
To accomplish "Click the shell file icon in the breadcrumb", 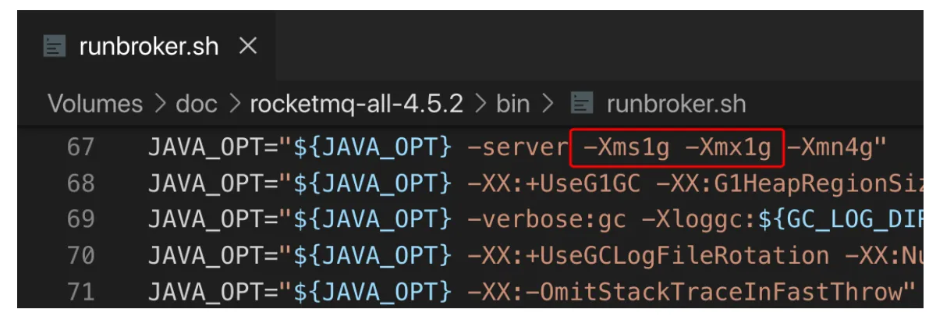I will tap(582, 103).
